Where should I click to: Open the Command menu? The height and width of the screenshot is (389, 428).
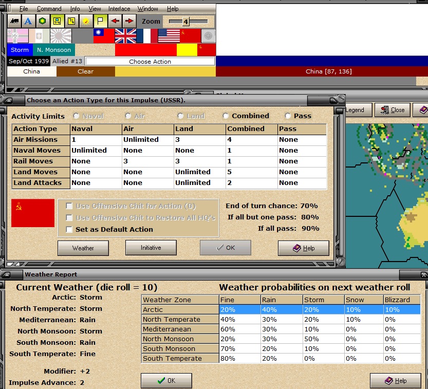coord(49,9)
